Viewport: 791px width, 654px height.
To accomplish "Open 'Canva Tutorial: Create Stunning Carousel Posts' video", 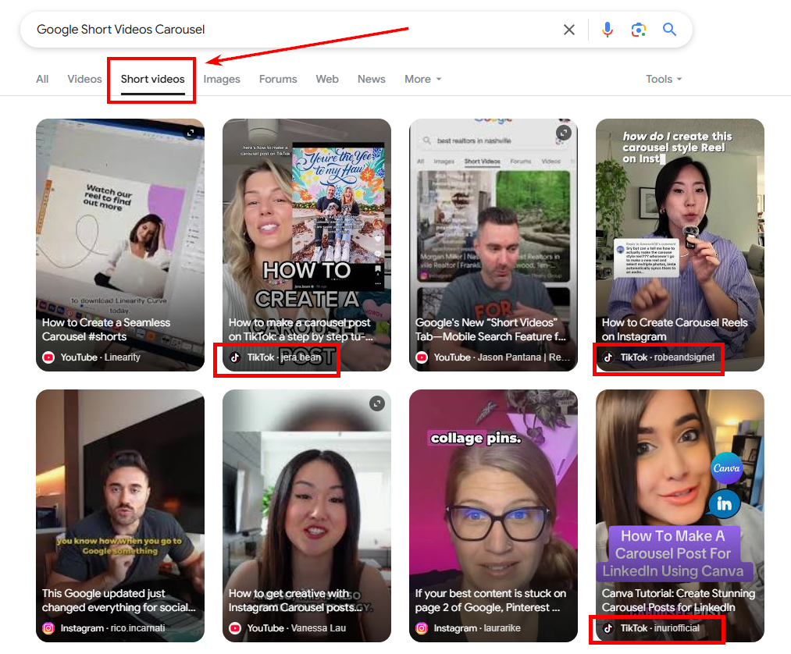I will click(679, 600).
